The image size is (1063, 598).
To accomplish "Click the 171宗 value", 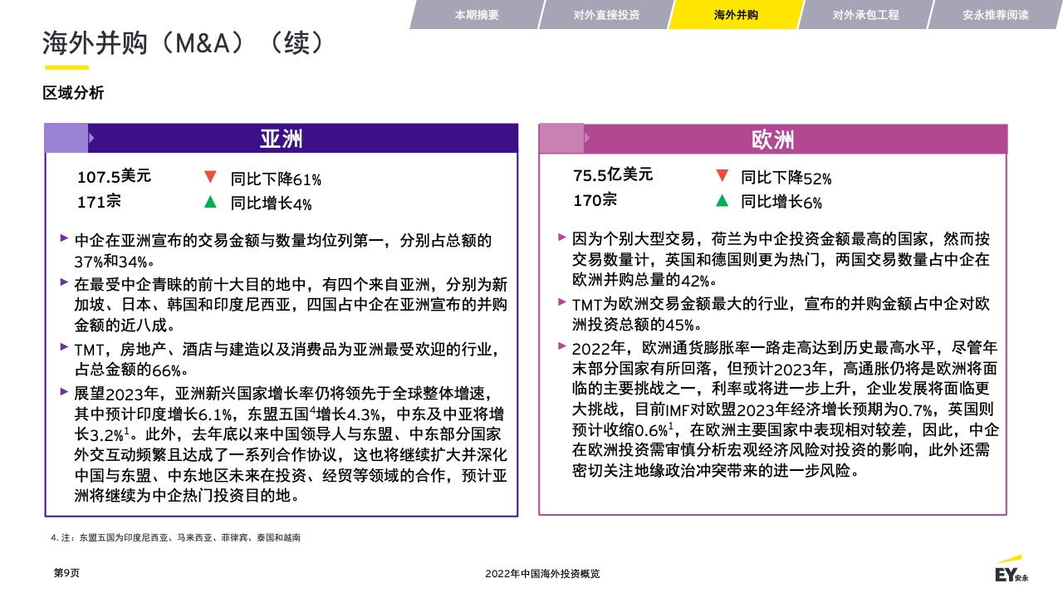I will [99, 201].
